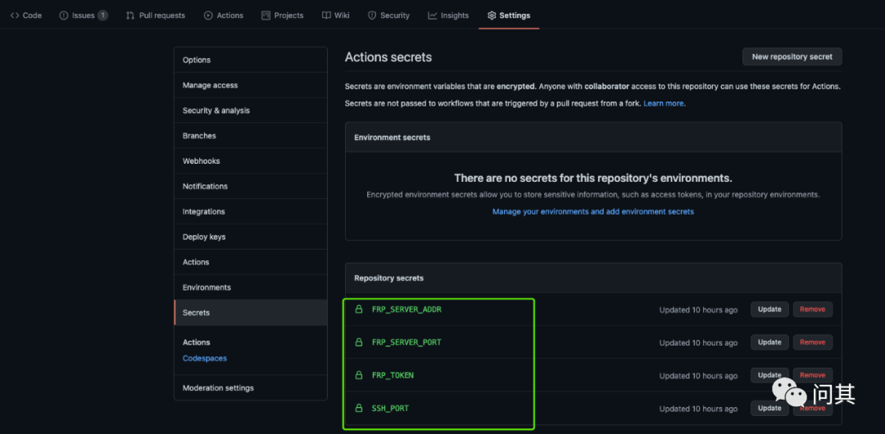Update the FRP_SERVER_ADDR secret
The height and width of the screenshot is (434, 885).
pos(769,310)
